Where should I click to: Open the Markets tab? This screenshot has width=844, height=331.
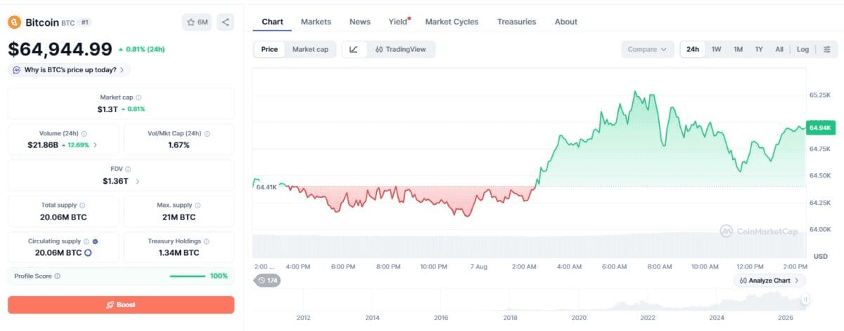pos(316,22)
